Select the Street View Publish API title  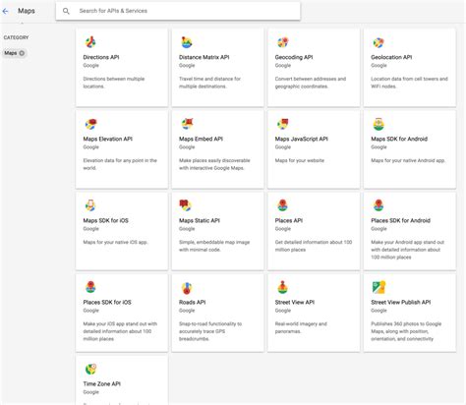tap(400, 302)
